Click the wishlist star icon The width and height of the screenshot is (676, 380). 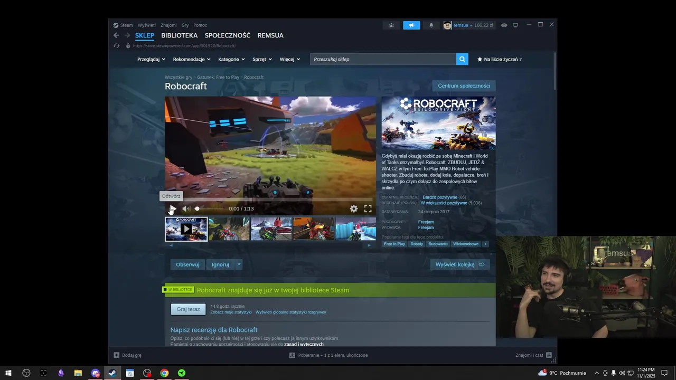[480, 59]
